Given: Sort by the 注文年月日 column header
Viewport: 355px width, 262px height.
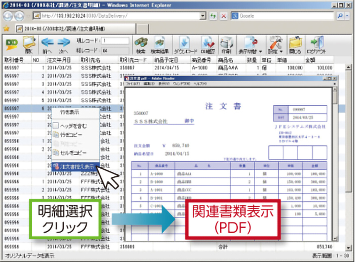Looking at the screenshot, I should [x=59, y=60].
